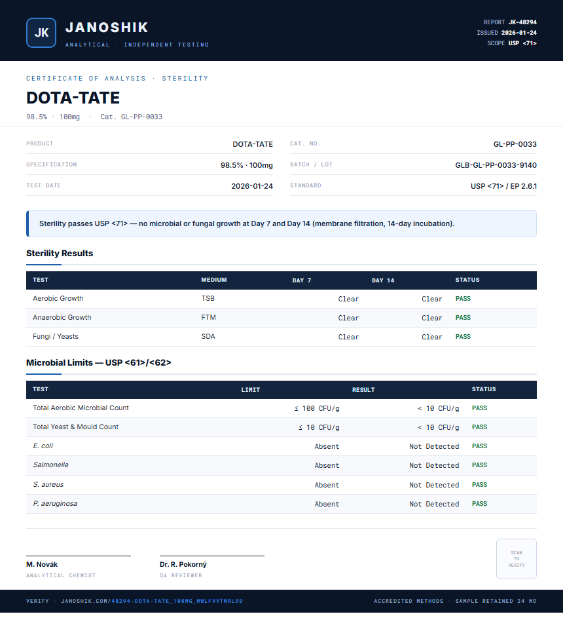Select the report number JK-48294
563x631 pixels.
tap(522, 22)
